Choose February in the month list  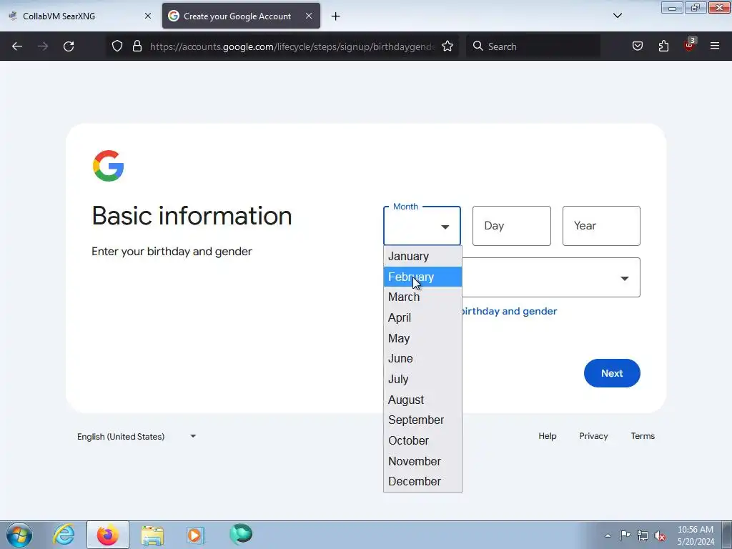pos(422,277)
